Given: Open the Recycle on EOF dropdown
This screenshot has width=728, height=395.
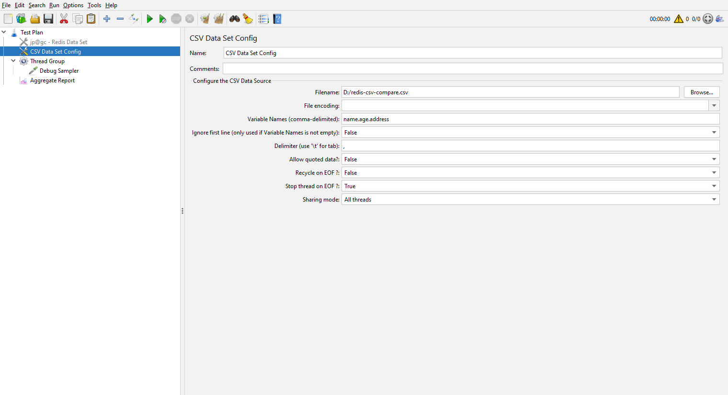Looking at the screenshot, I should [x=530, y=172].
